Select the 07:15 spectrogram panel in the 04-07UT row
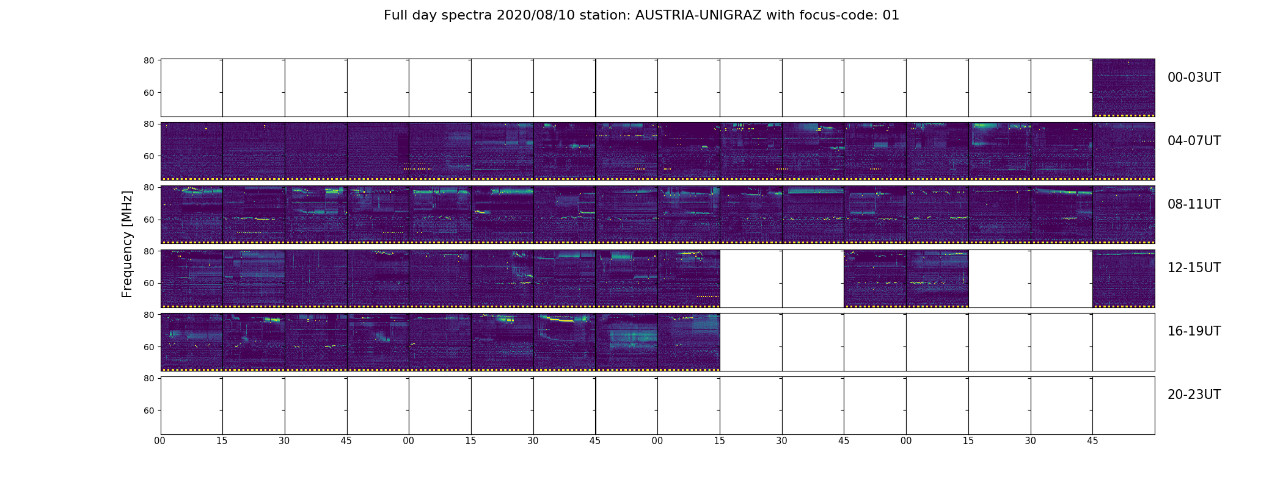 1000,151
